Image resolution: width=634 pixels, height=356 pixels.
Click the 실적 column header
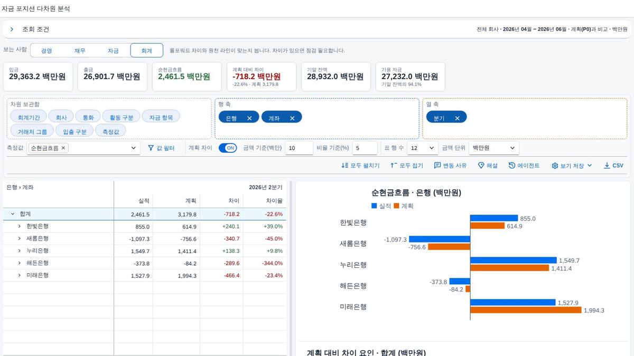[133, 201]
